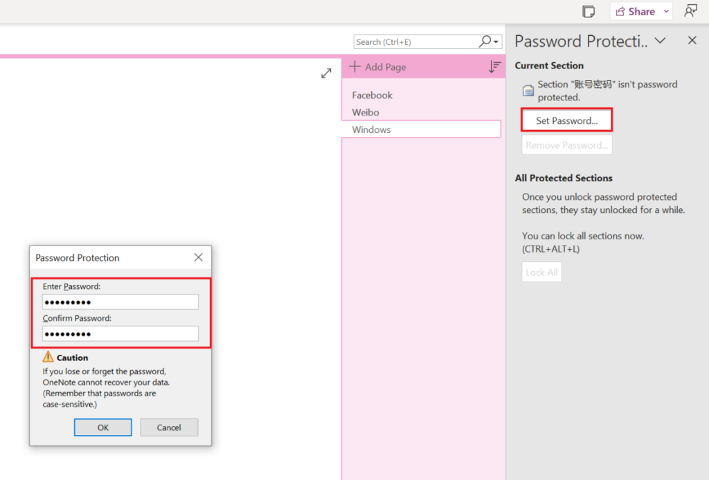This screenshot has height=480, width=709.
Task: Click inside the Search (Ctrl+E) box
Action: 414,41
